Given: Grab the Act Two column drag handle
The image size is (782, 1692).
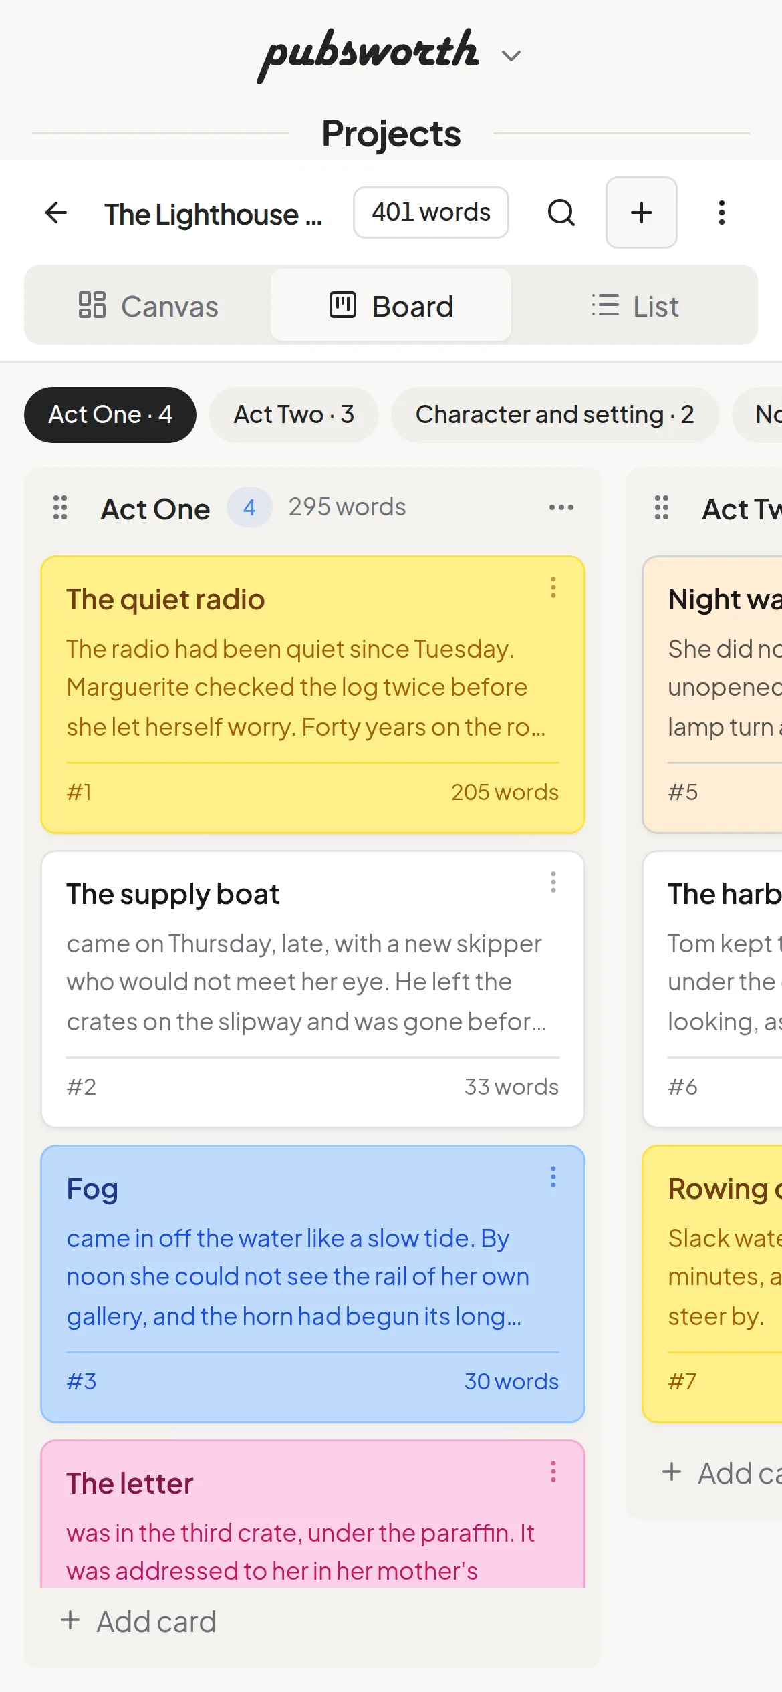Looking at the screenshot, I should coord(662,508).
